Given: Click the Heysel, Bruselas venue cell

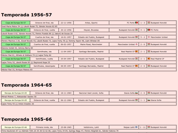Looking at the screenshot, I should pyautogui.click(x=91, y=30).
